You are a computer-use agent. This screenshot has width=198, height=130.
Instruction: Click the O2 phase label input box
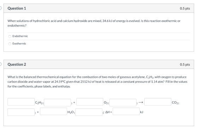(123, 103)
